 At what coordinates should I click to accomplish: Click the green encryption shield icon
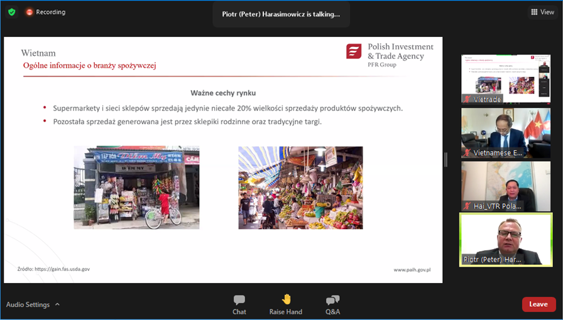[x=11, y=12]
